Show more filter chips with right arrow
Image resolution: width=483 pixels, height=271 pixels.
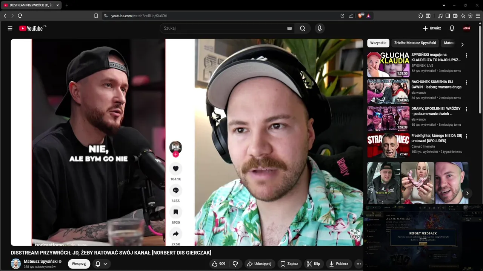[462, 44]
